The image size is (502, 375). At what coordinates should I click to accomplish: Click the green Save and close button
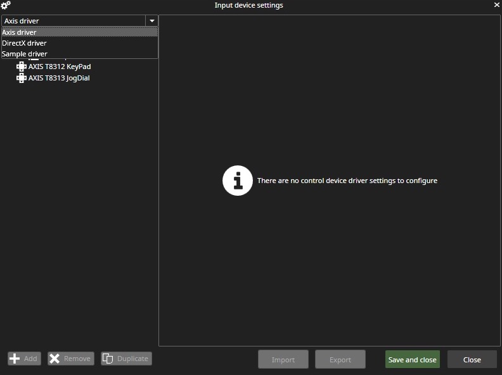coord(412,359)
